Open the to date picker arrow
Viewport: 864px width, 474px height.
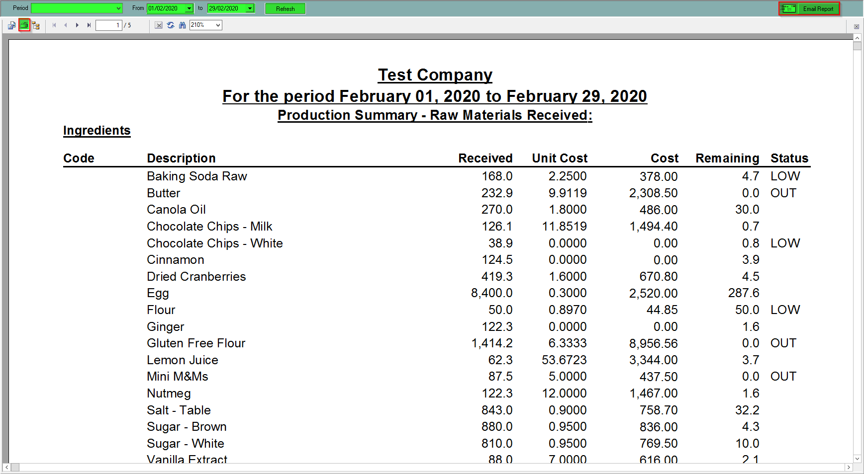coord(250,8)
